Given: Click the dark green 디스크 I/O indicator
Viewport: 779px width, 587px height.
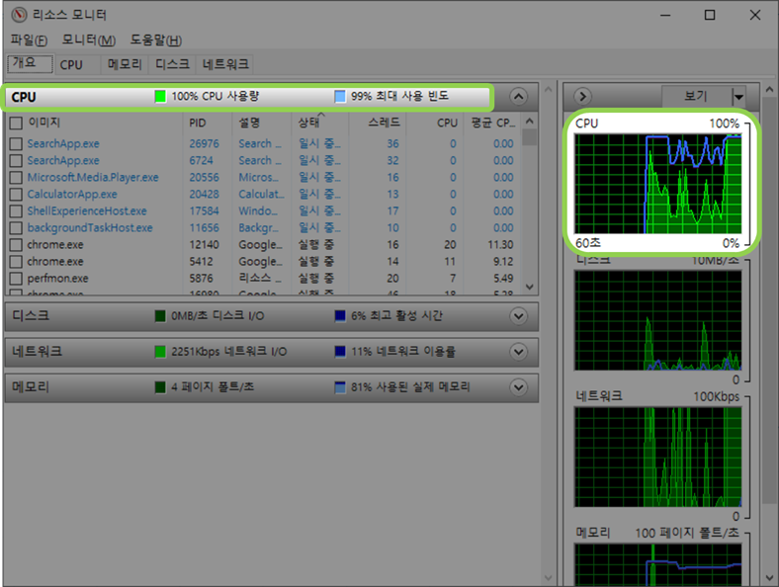Looking at the screenshot, I should 160,316.
